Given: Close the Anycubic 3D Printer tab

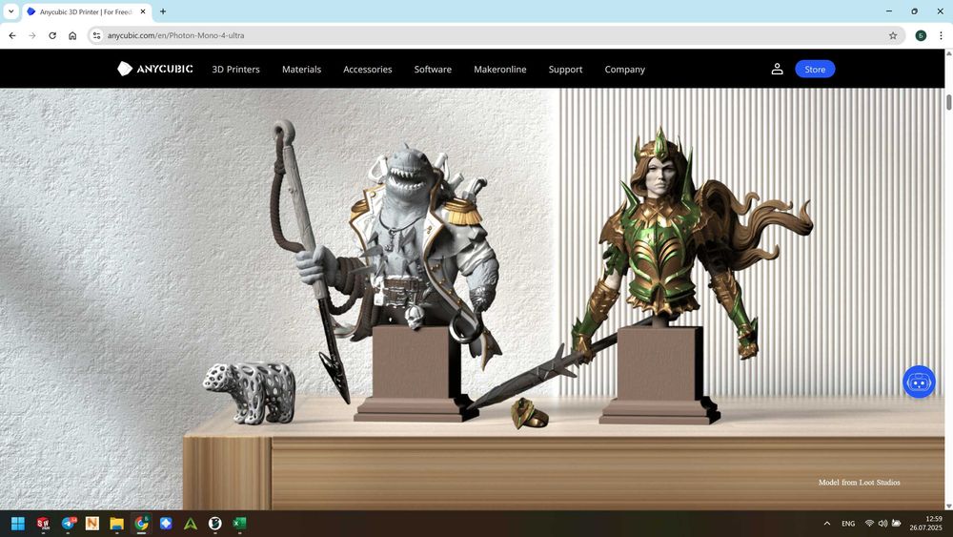Looking at the screenshot, I should coord(143,11).
